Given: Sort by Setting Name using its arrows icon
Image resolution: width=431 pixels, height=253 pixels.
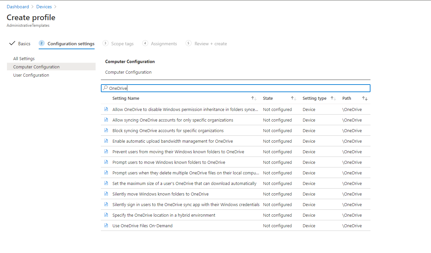Looking at the screenshot, I should tap(254, 98).
